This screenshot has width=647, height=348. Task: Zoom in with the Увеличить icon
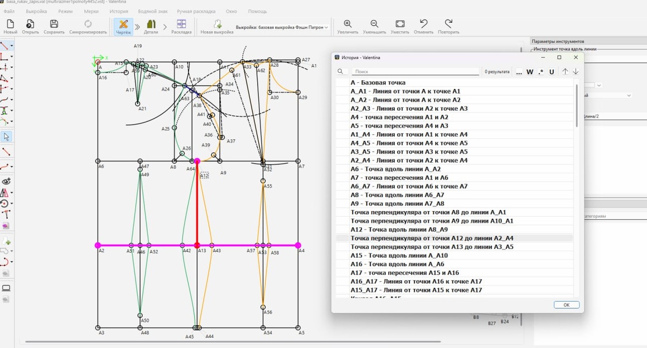coord(348,24)
